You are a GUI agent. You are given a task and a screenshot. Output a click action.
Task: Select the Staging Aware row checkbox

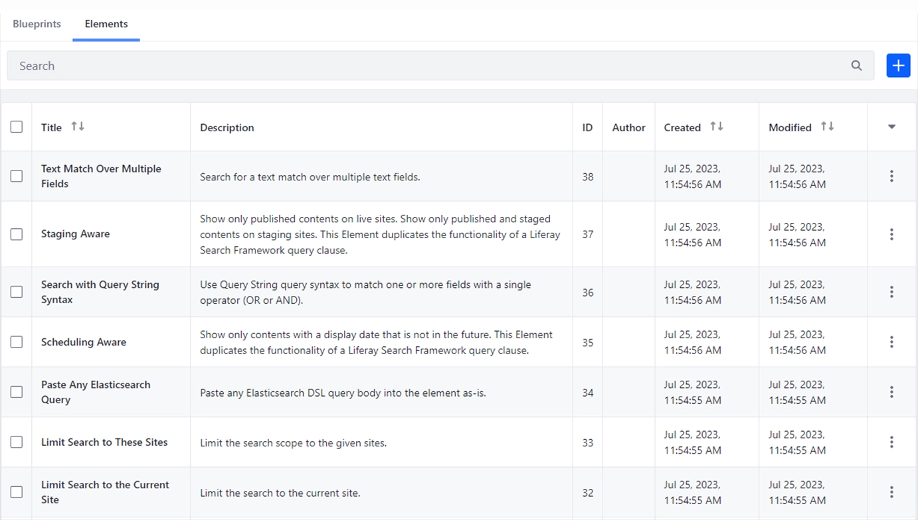point(17,234)
